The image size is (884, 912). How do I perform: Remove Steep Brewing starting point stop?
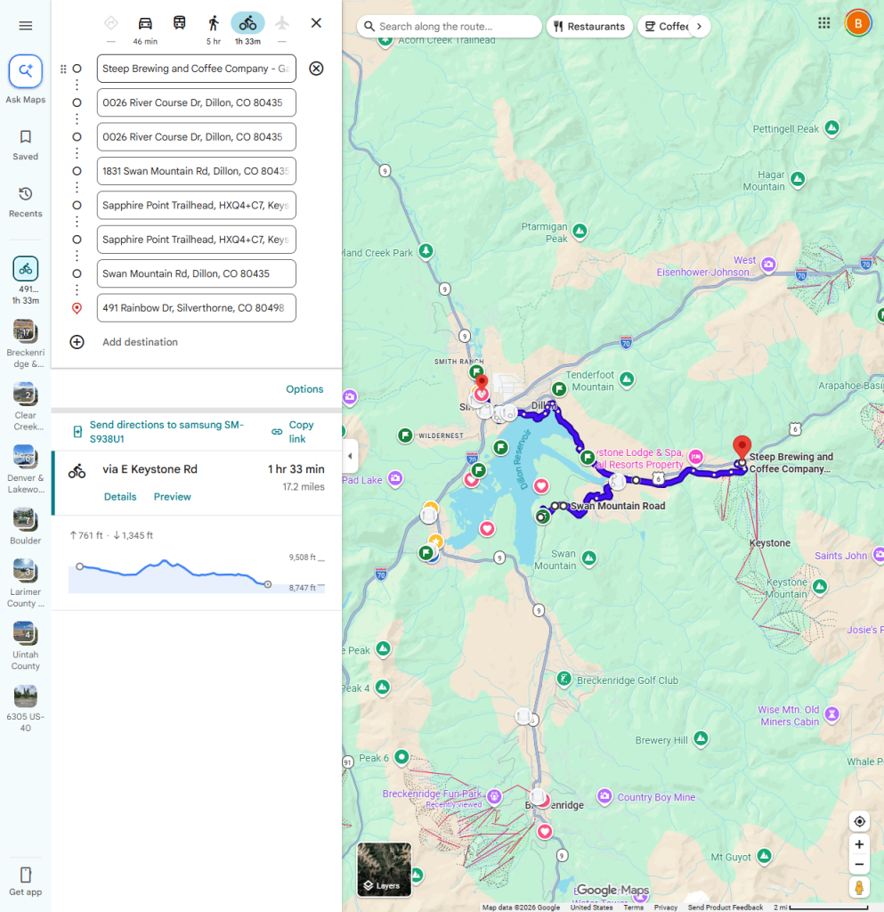tap(316, 69)
